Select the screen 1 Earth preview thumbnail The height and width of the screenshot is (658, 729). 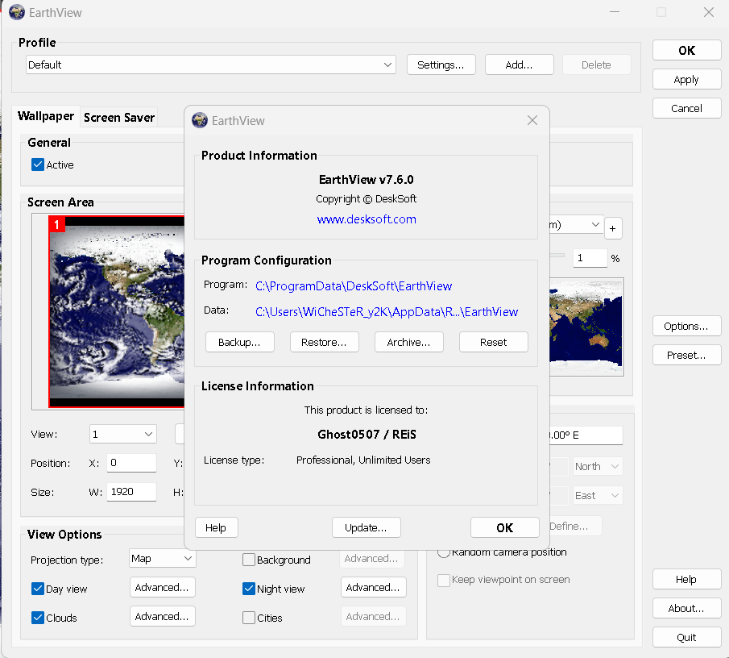point(117,312)
